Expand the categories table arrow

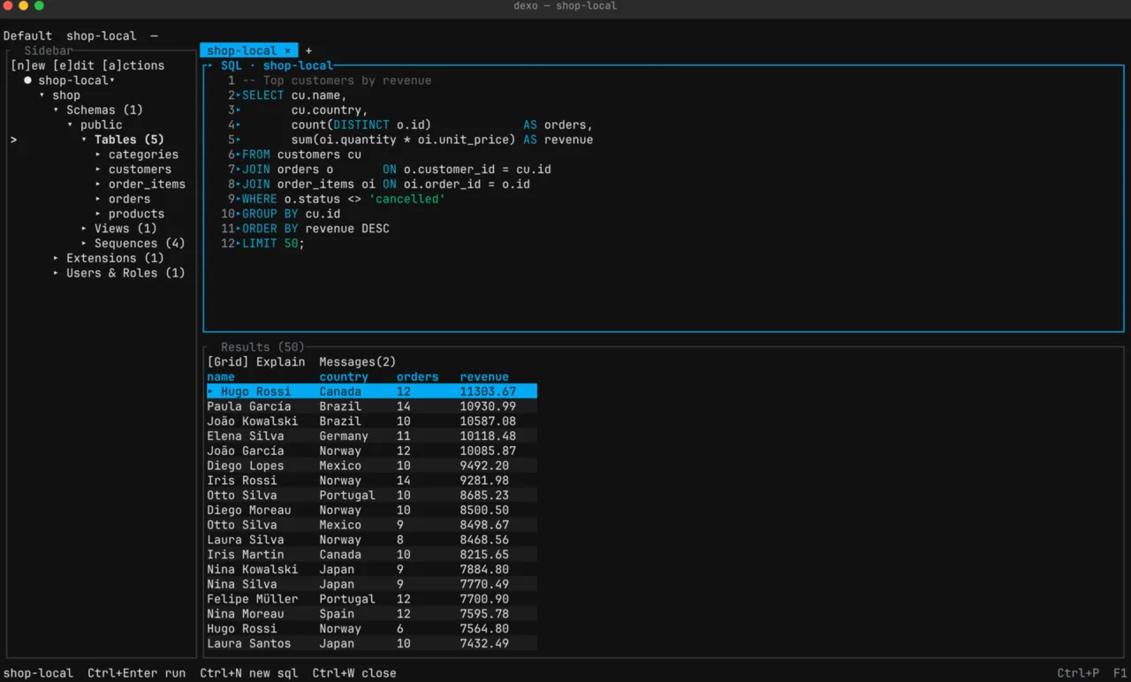98,155
